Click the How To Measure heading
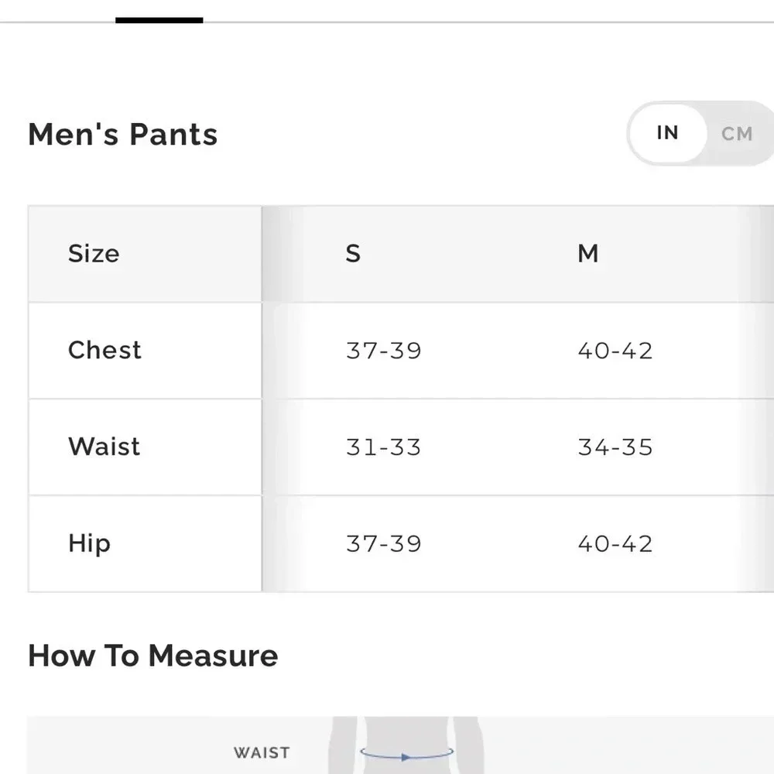774x774 pixels. 153,656
